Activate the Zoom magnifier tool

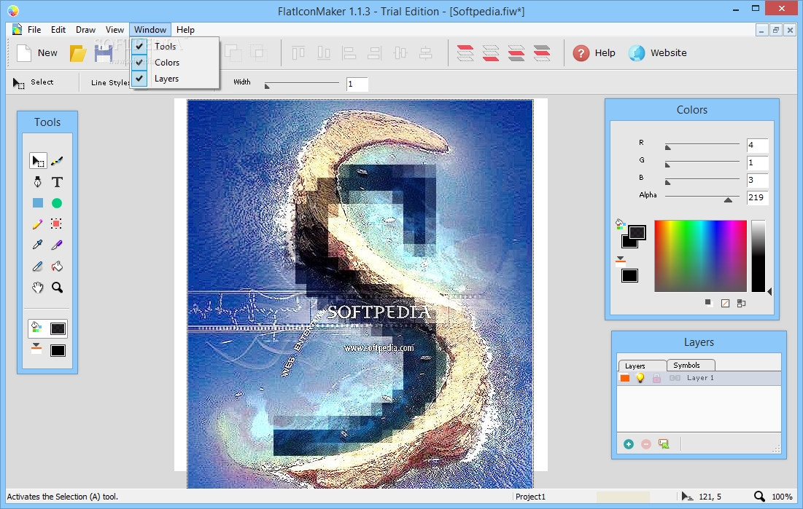[58, 288]
